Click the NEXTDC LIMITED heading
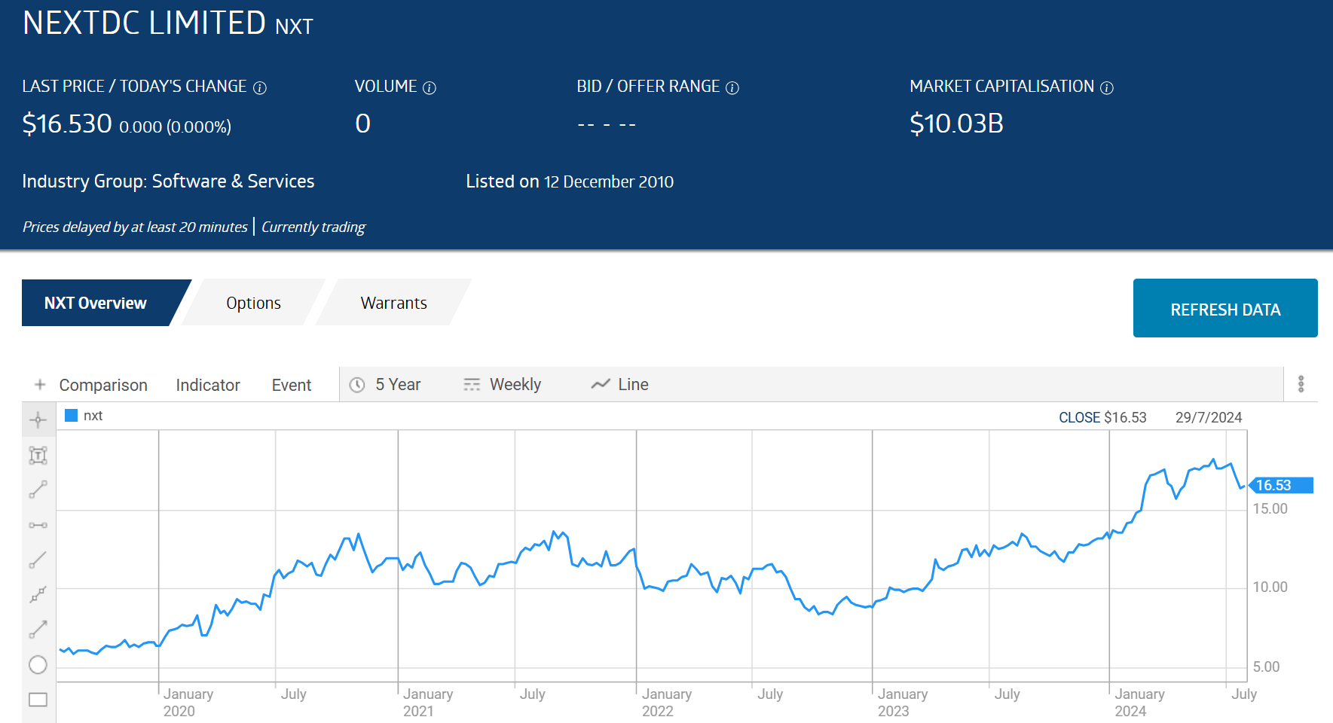The height and width of the screenshot is (723, 1333). click(x=144, y=23)
